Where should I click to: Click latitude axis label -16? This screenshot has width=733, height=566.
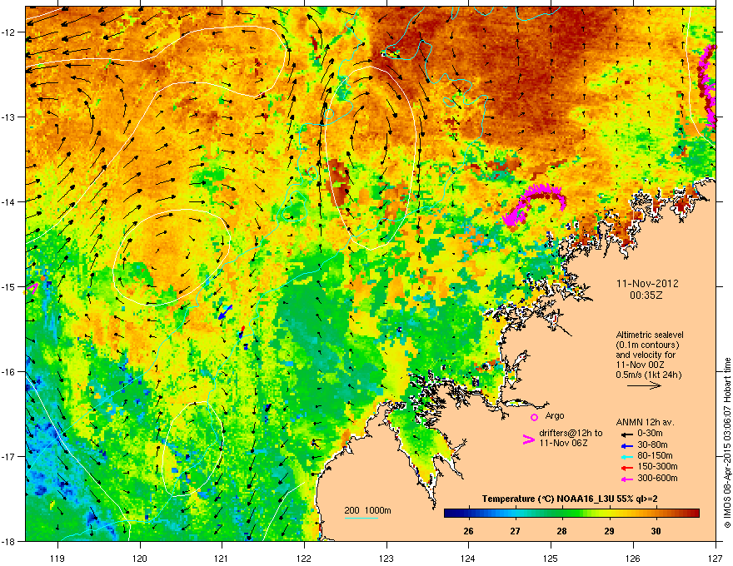click(x=9, y=372)
